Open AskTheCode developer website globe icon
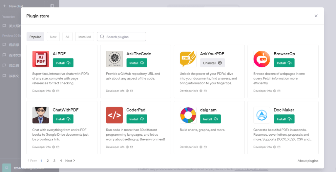The height and width of the screenshot is (172, 336). coord(127,91)
